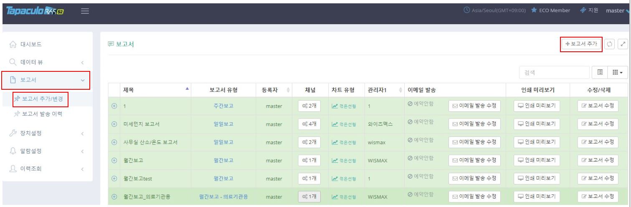Click 보고서 수정 for 미세먼지 보고서
This screenshot has height=207, width=631.
(x=597, y=124)
